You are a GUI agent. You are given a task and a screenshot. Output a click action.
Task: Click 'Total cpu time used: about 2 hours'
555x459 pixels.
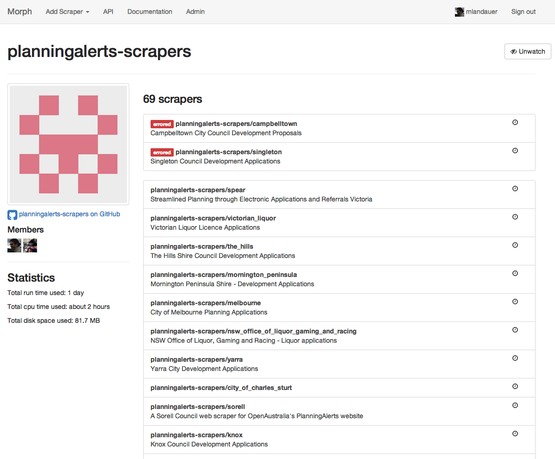[x=58, y=307]
